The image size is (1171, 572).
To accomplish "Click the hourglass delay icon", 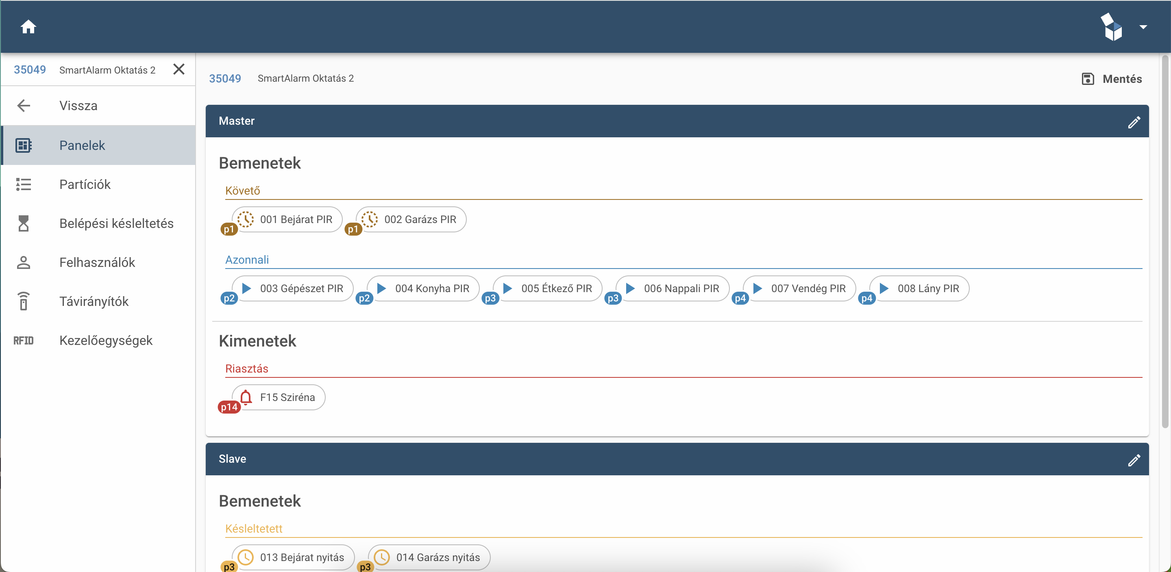I will point(24,223).
